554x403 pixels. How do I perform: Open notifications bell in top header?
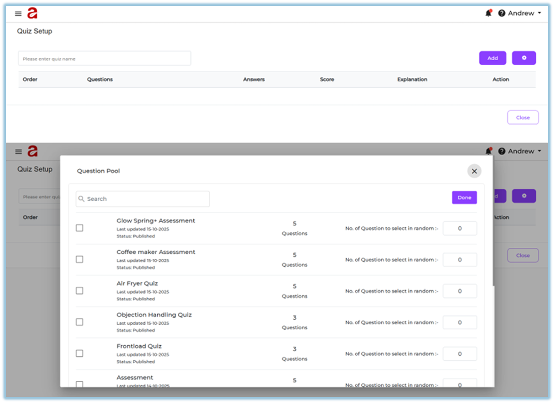point(488,13)
